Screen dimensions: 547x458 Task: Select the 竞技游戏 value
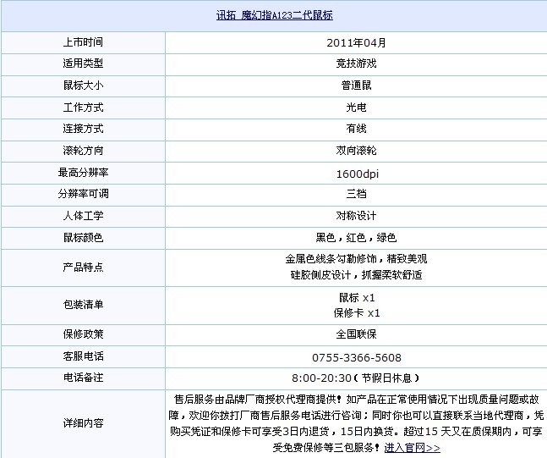click(x=356, y=63)
